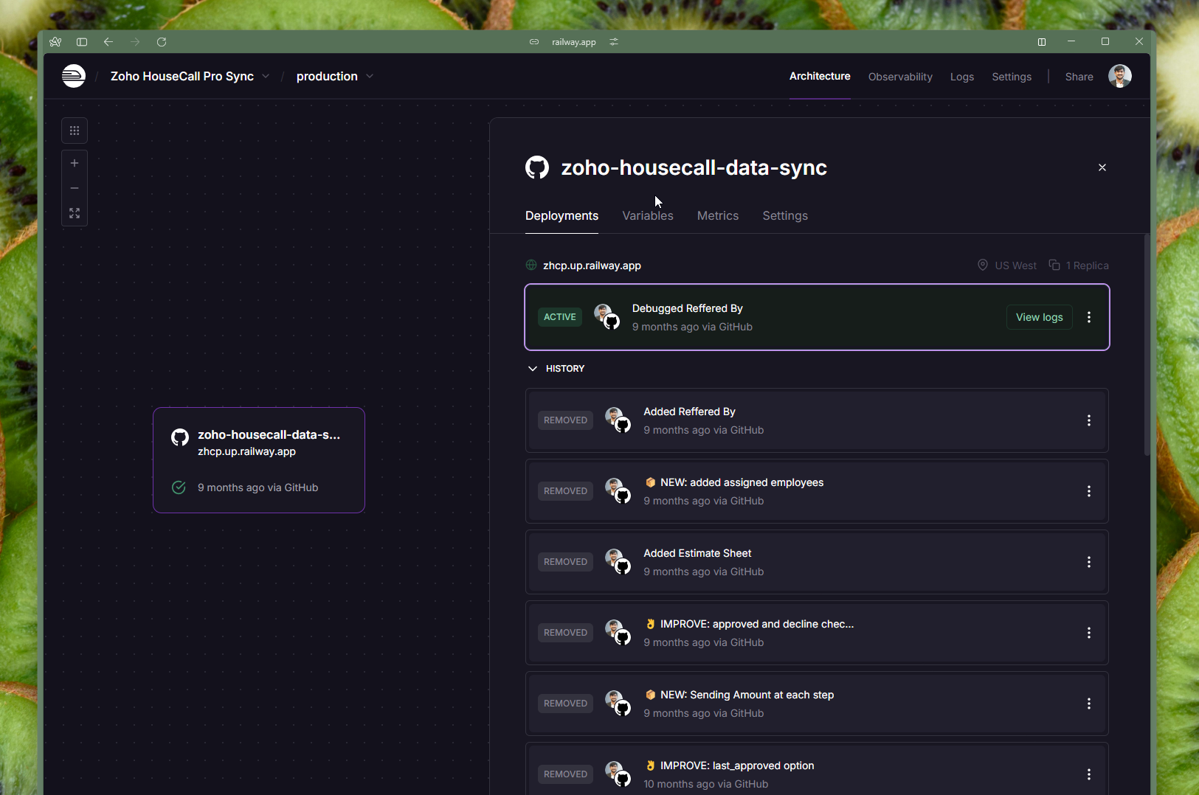This screenshot has height=795, width=1199.
Task: Click the panel vertical scrollbar
Action: [1147, 345]
